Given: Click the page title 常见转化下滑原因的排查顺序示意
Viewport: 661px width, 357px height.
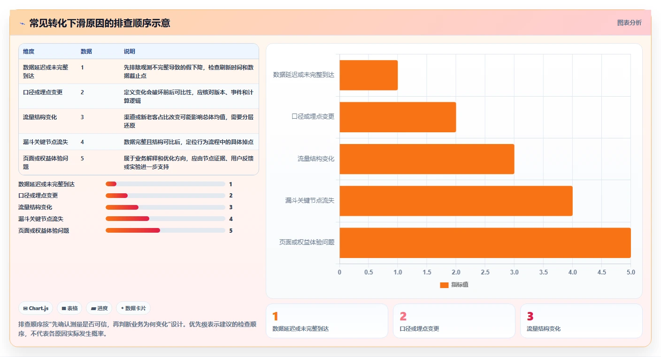Looking at the screenshot, I should 100,23.
